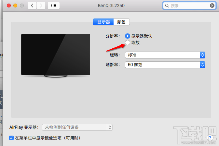
Task: Click the magnifying glass search icon
Action: (x=167, y=6)
